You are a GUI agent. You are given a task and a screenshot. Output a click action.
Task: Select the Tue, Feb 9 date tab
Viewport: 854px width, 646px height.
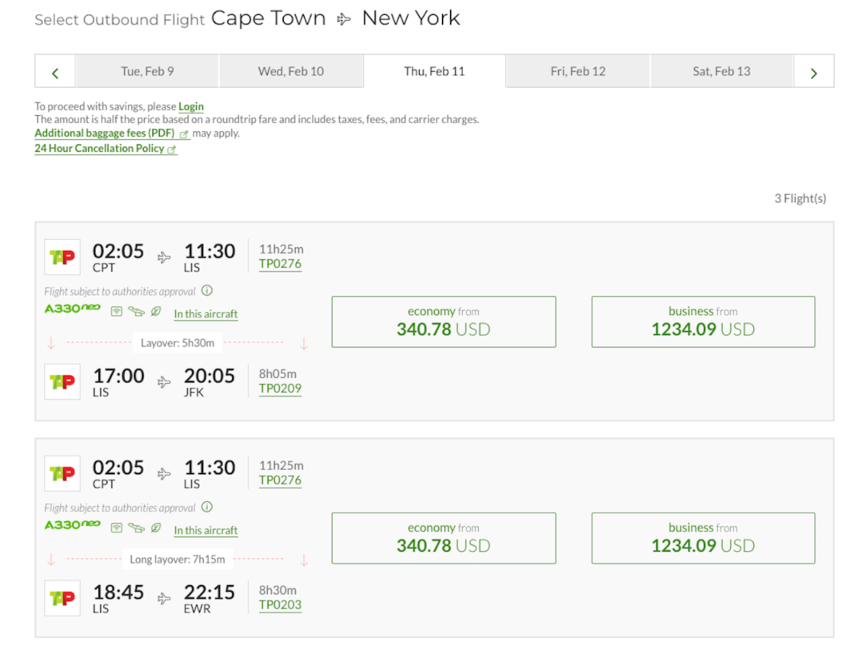tap(147, 71)
